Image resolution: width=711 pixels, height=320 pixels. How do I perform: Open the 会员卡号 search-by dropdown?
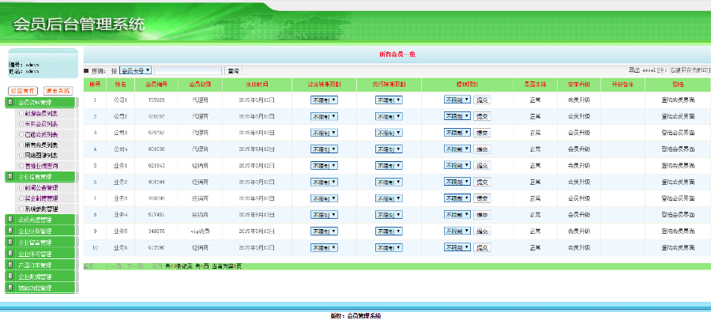tap(135, 70)
